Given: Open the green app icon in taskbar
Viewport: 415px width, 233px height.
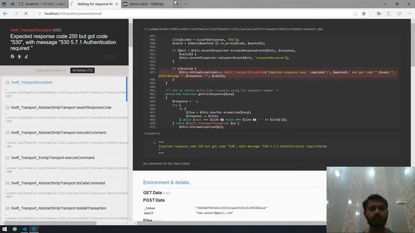Looking at the screenshot, I should click(x=15, y=229).
